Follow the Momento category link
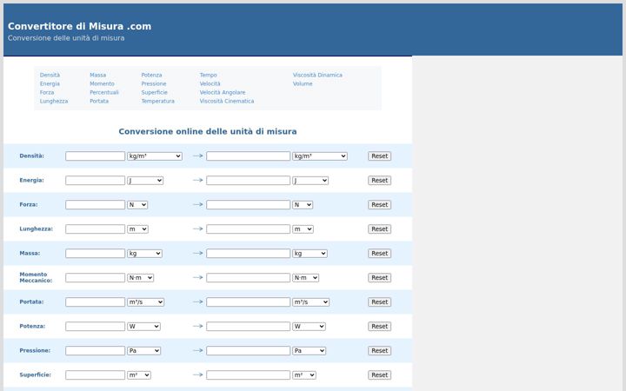 (102, 83)
